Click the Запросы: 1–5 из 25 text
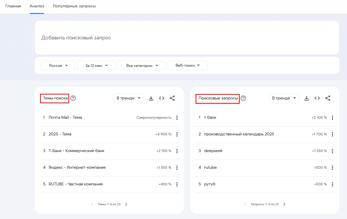Screen dimensions: 347x219 [265, 204]
